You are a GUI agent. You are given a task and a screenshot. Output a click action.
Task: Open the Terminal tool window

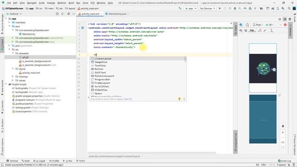(12, 161)
